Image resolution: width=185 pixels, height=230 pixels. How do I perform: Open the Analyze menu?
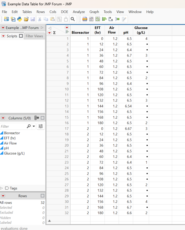coord(79,12)
